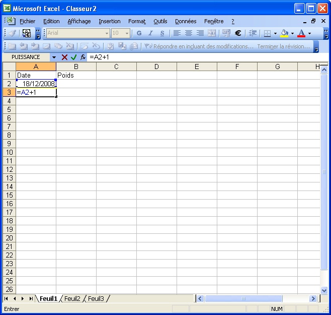This screenshot has height=315, width=331.
Task: Click cell containing 18/12/2008
Action: coord(36,84)
